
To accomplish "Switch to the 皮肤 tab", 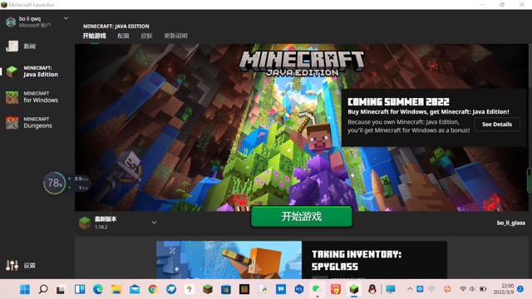I will click(146, 36).
